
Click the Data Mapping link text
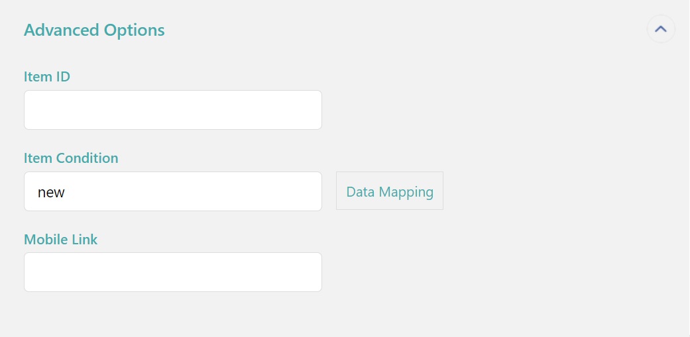[390, 191]
